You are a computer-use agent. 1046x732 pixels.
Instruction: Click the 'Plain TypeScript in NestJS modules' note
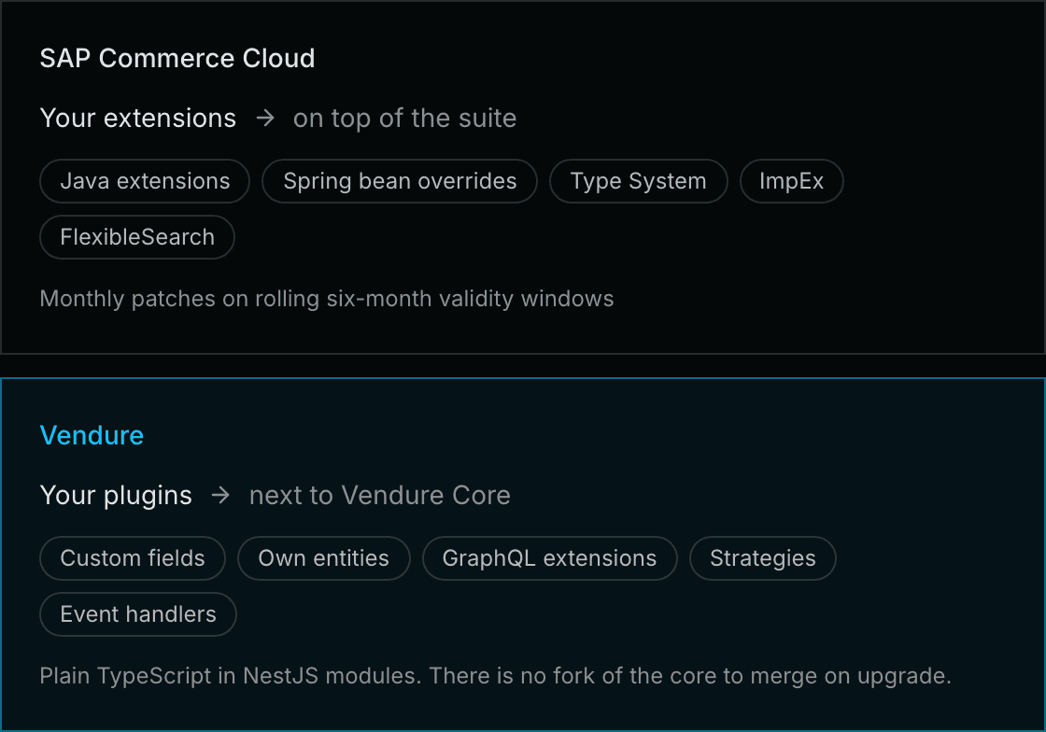pyautogui.click(x=496, y=676)
